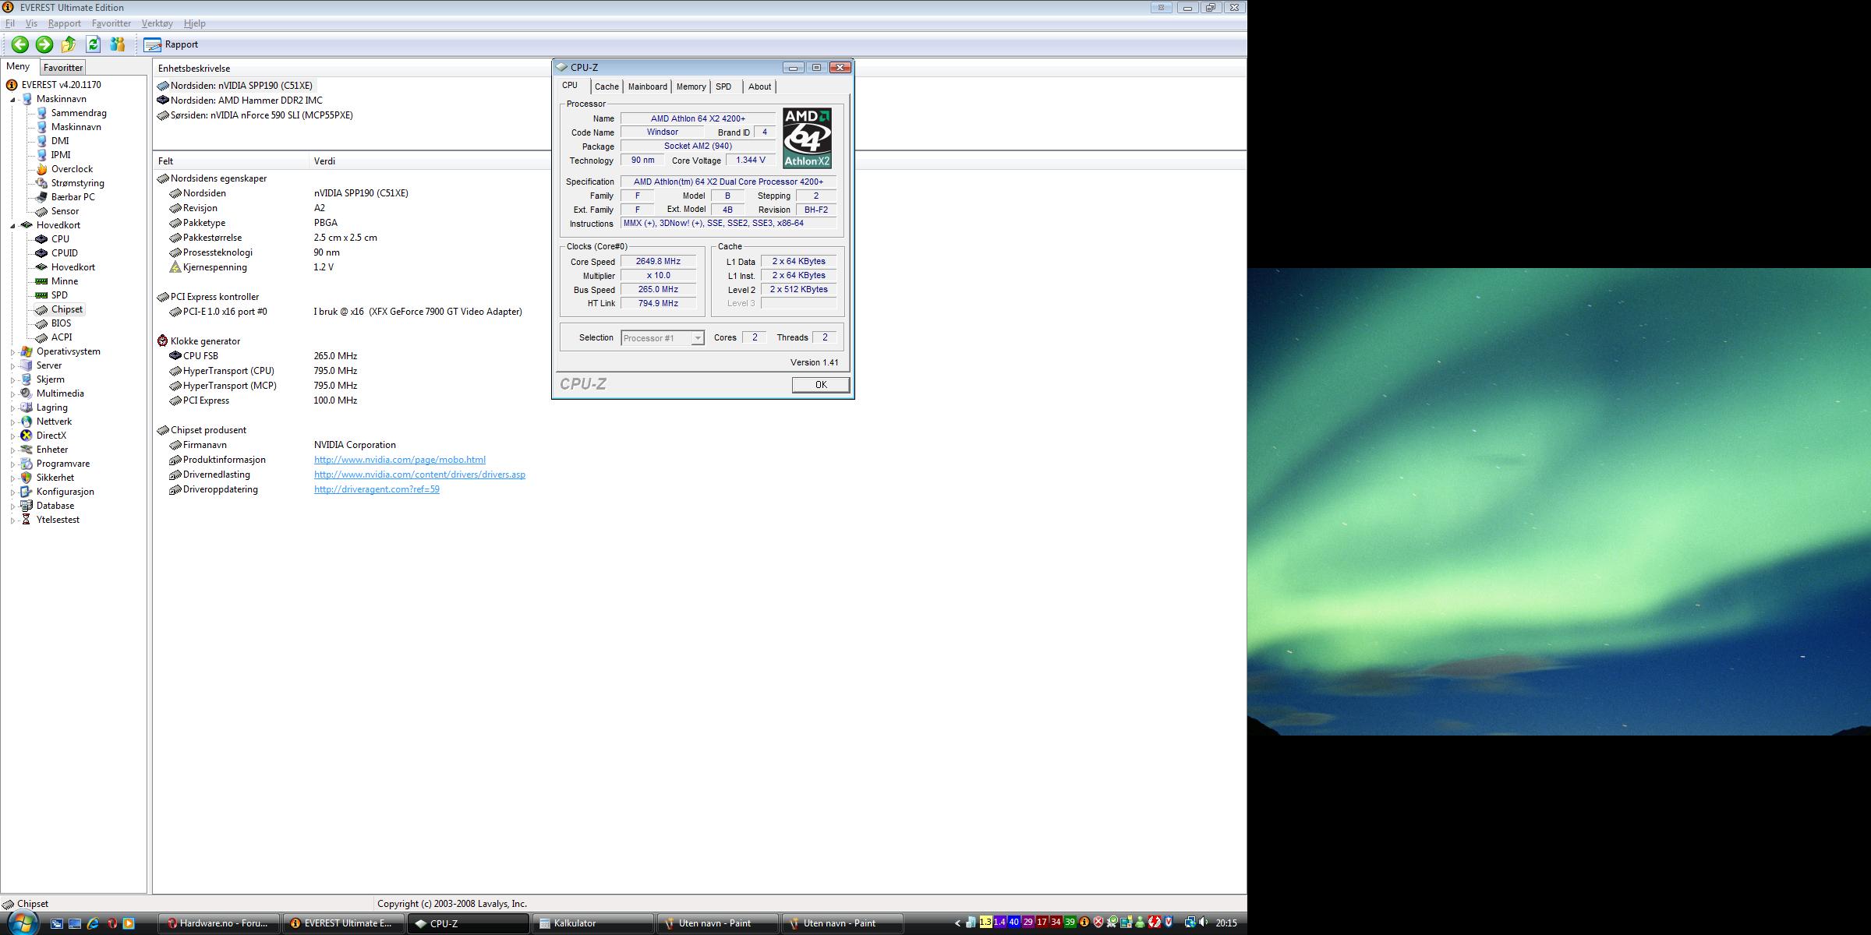Viewport: 1871px width, 935px height.
Task: Switch to Hardware.no forum taskbar button
Action: [x=219, y=923]
